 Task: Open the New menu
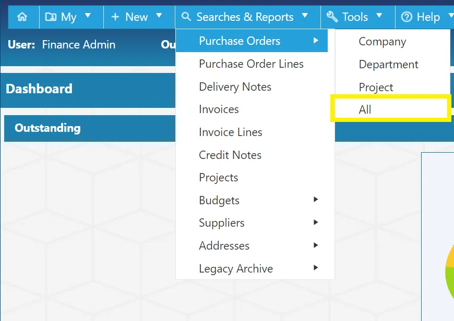tap(139, 17)
